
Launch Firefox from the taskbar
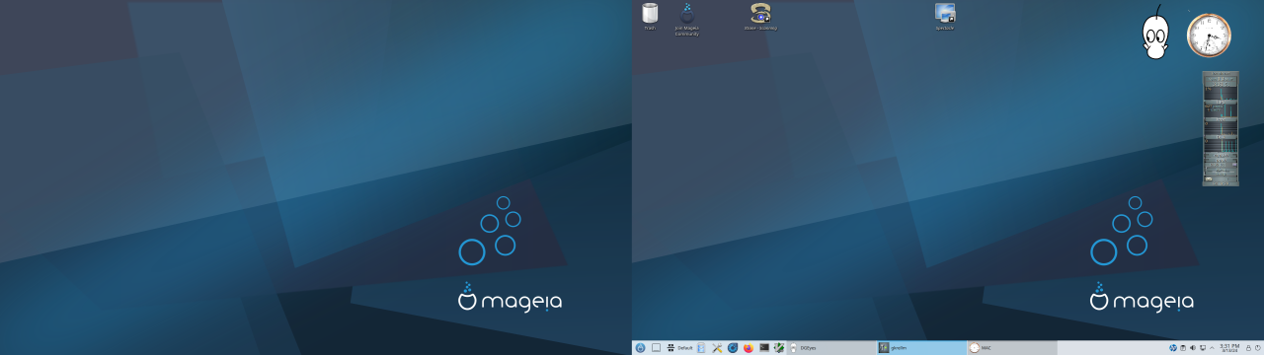[749, 348]
